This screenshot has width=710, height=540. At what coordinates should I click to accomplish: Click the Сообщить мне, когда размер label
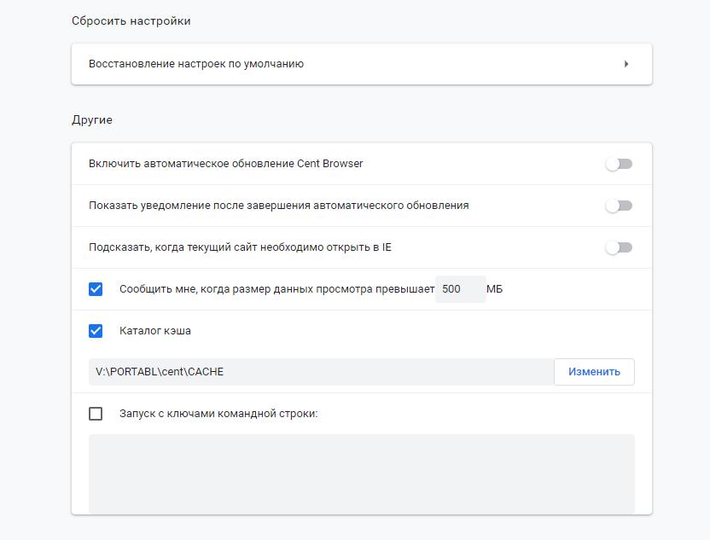coord(276,289)
